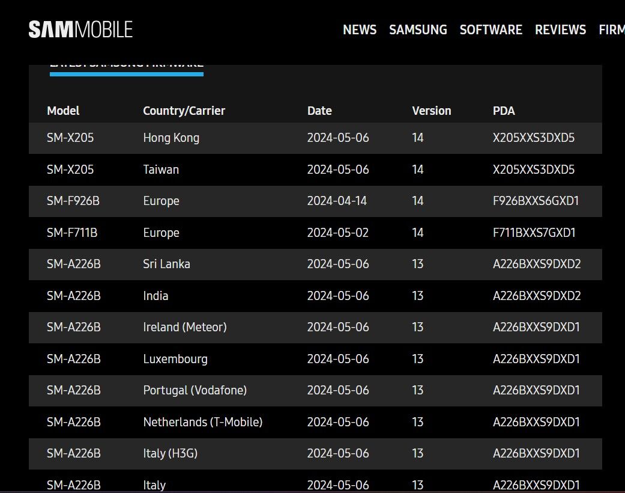Click Hong Kong country cell
Image resolution: width=625 pixels, height=493 pixels.
171,138
